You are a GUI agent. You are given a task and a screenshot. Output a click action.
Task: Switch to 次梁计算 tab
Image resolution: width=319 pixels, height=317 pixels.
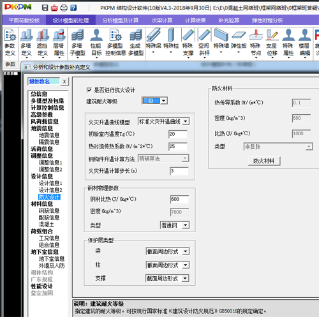click(162, 20)
